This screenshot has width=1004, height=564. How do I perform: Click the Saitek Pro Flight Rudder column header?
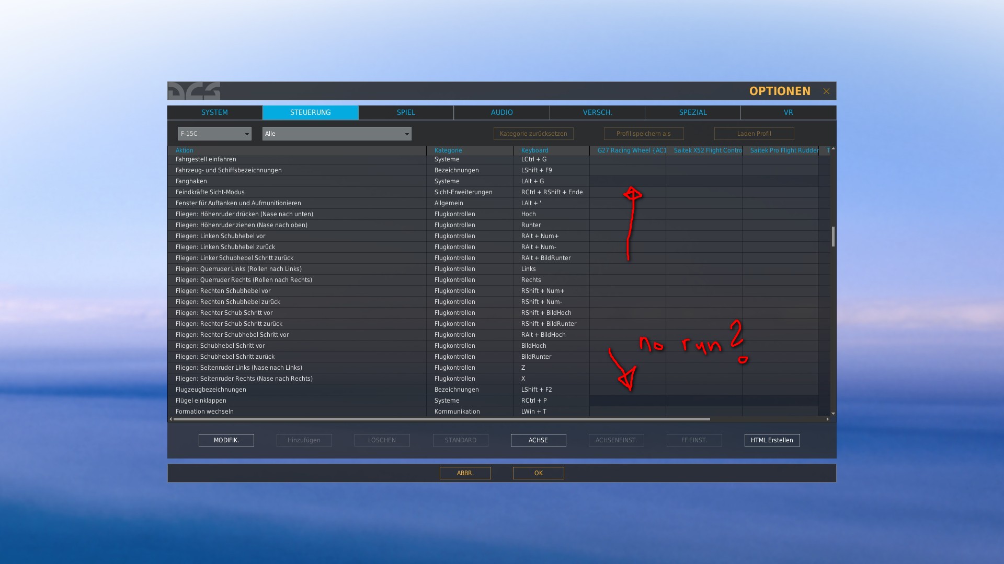point(781,150)
